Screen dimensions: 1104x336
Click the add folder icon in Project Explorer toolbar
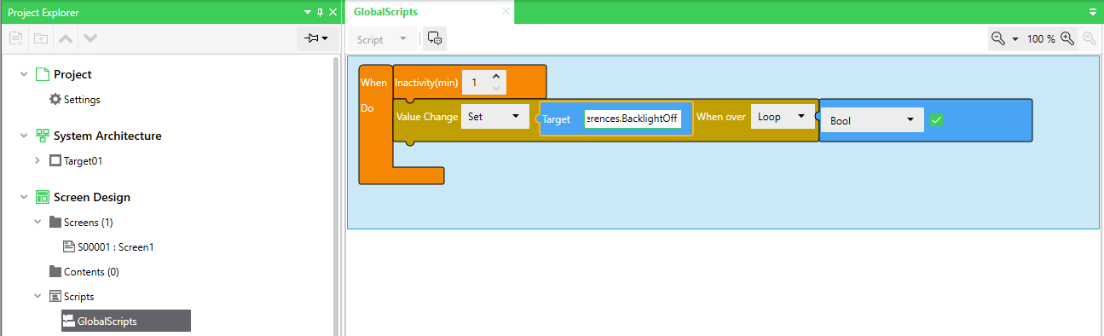point(40,38)
